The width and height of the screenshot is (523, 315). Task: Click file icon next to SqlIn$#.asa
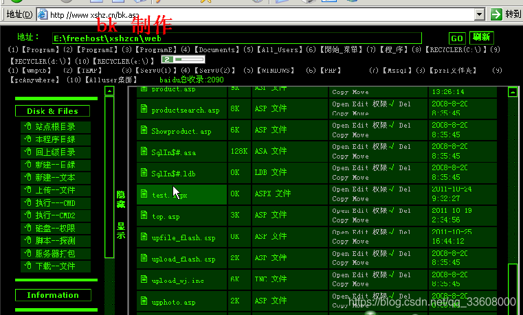pos(144,151)
